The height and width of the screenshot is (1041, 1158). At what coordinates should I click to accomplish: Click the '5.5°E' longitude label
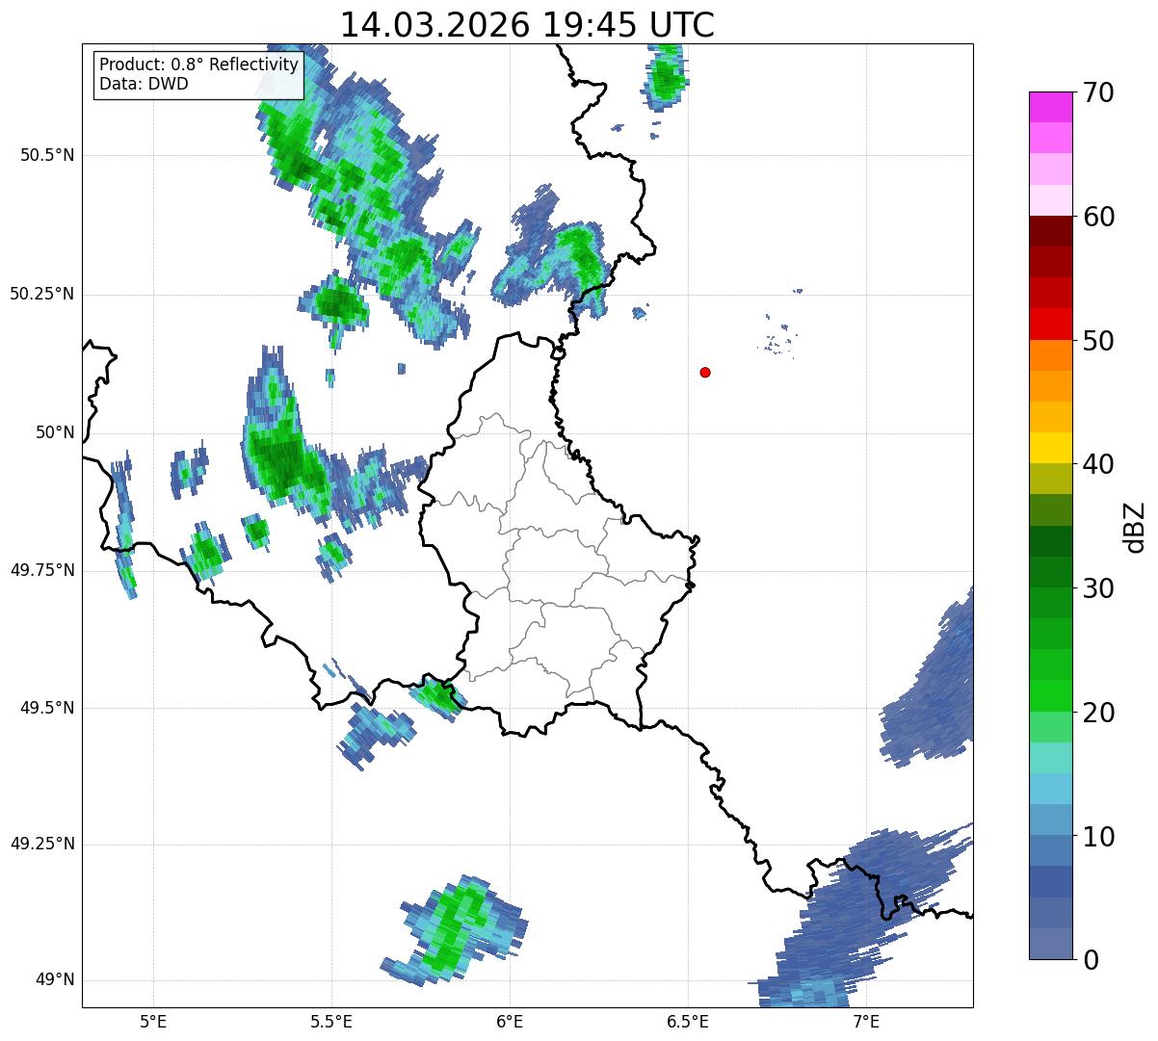point(331,1021)
